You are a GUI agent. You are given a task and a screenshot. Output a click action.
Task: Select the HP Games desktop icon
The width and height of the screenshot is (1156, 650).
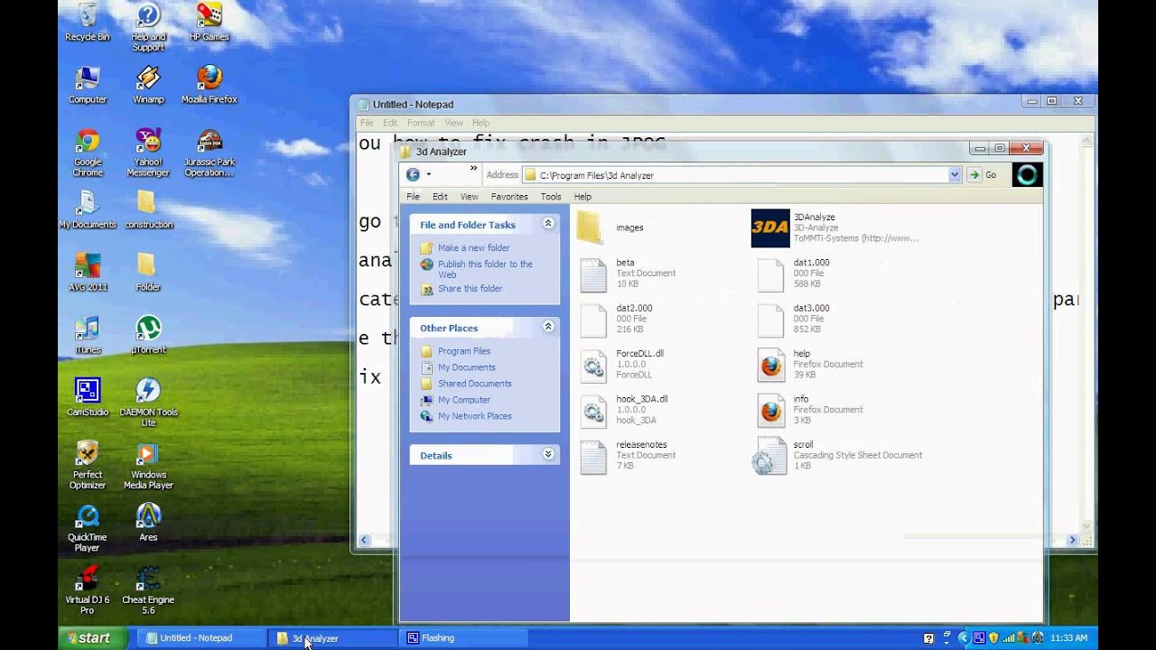point(210,15)
